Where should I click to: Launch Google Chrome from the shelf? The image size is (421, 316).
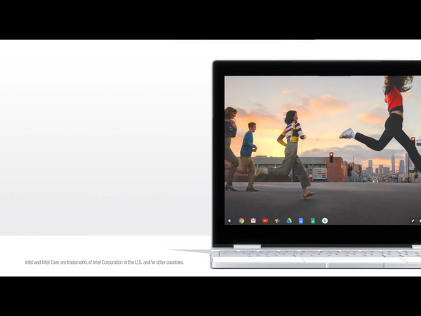click(x=241, y=221)
